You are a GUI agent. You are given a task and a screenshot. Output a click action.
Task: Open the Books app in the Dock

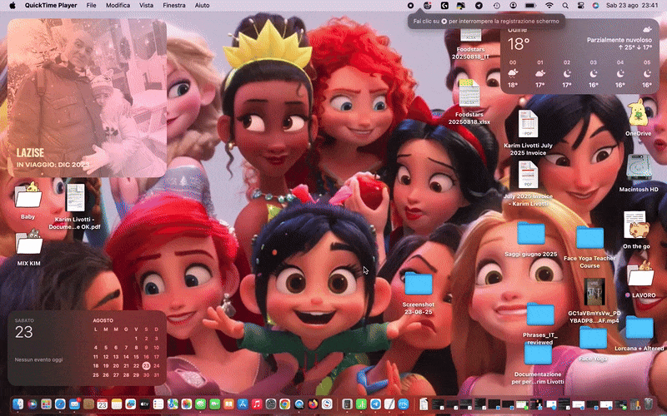click(x=228, y=404)
